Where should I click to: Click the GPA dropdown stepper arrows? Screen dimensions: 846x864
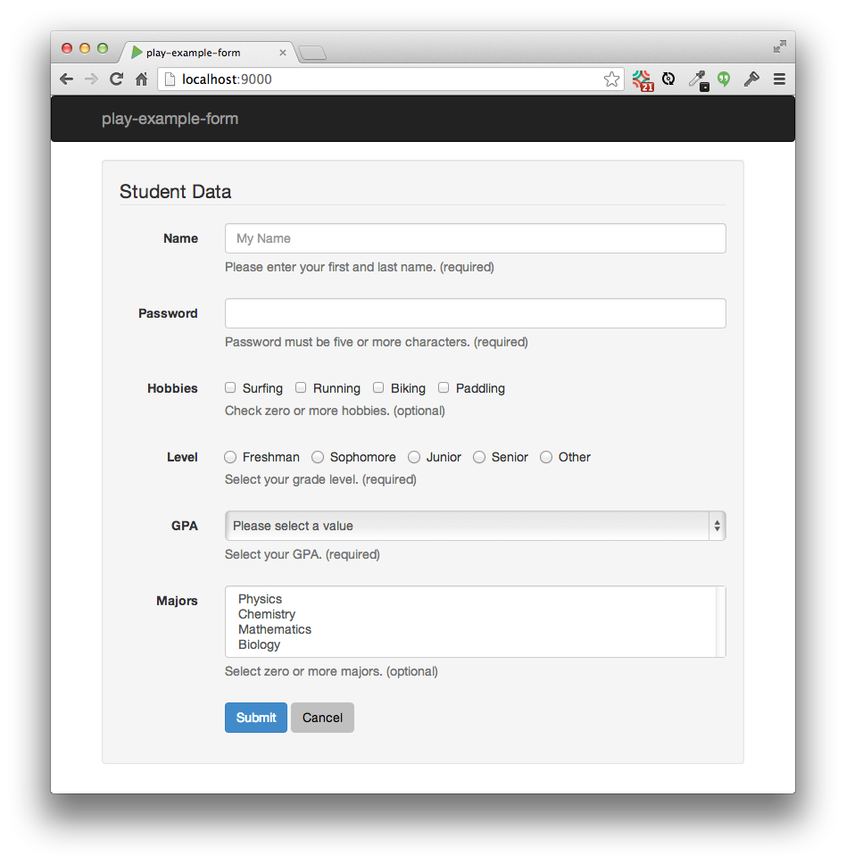717,526
